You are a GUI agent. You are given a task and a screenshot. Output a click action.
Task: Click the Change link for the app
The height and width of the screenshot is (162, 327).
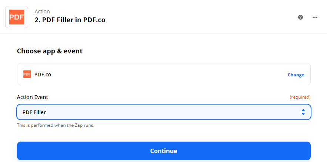coord(296,75)
